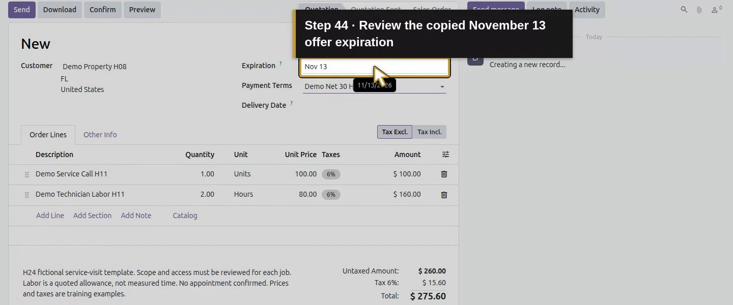
Task: Click the 6% tax tag on Technician Labor
Action: pyautogui.click(x=331, y=195)
